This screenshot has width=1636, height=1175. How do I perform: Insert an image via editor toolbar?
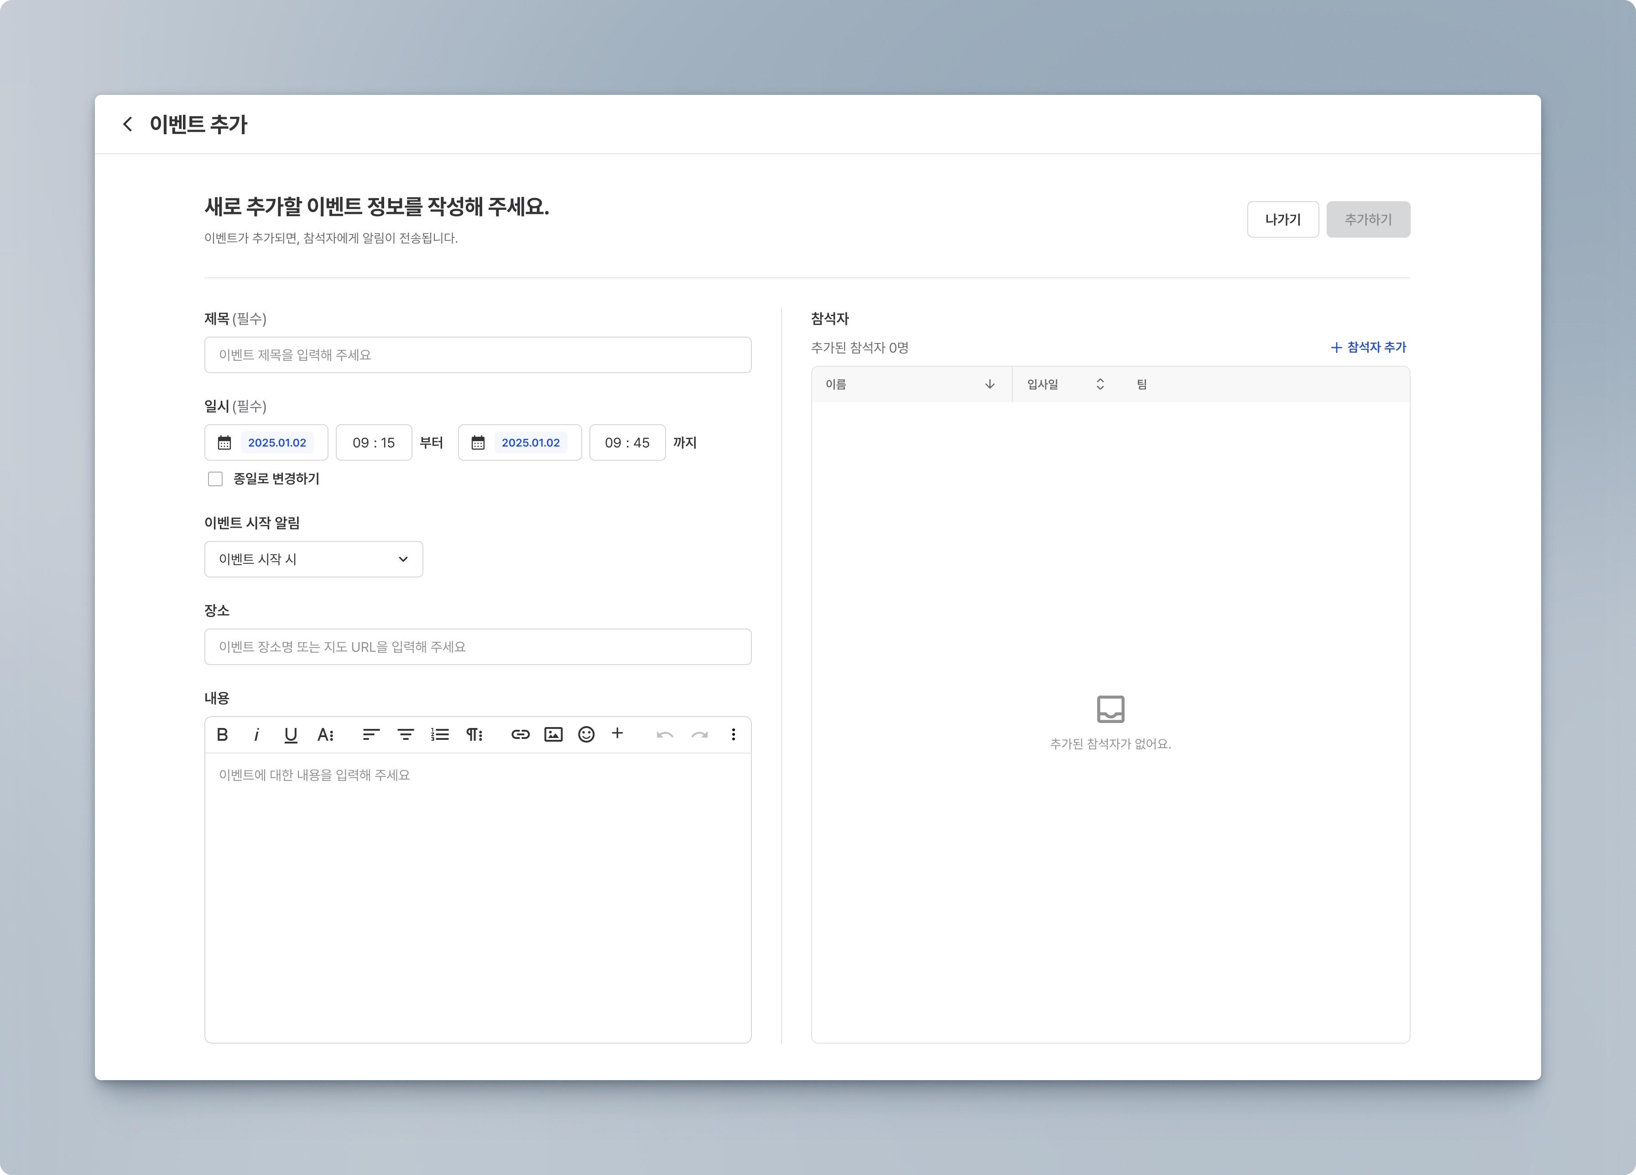tap(553, 734)
